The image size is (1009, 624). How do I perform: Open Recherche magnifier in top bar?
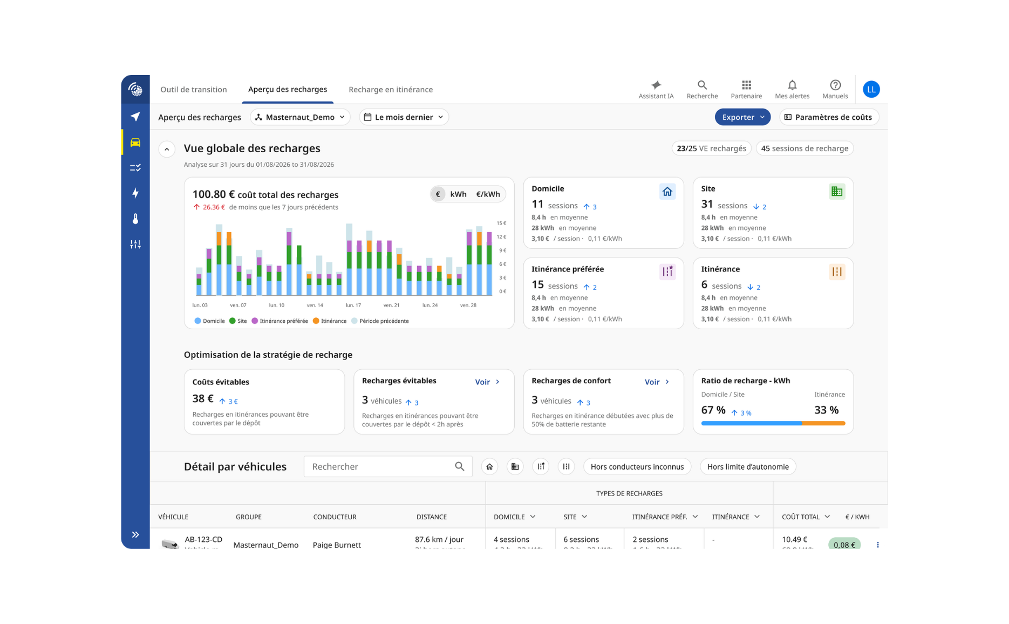(702, 90)
